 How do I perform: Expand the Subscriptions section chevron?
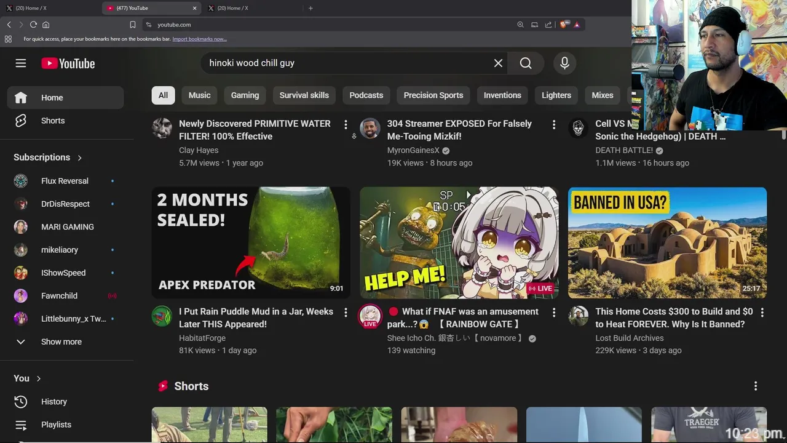[x=79, y=158]
